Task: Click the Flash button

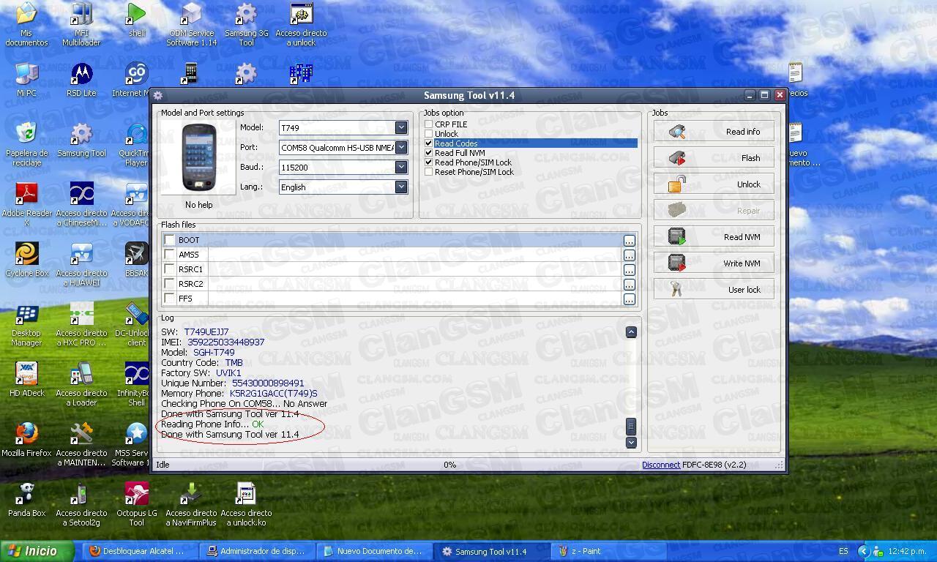Action: [714, 158]
